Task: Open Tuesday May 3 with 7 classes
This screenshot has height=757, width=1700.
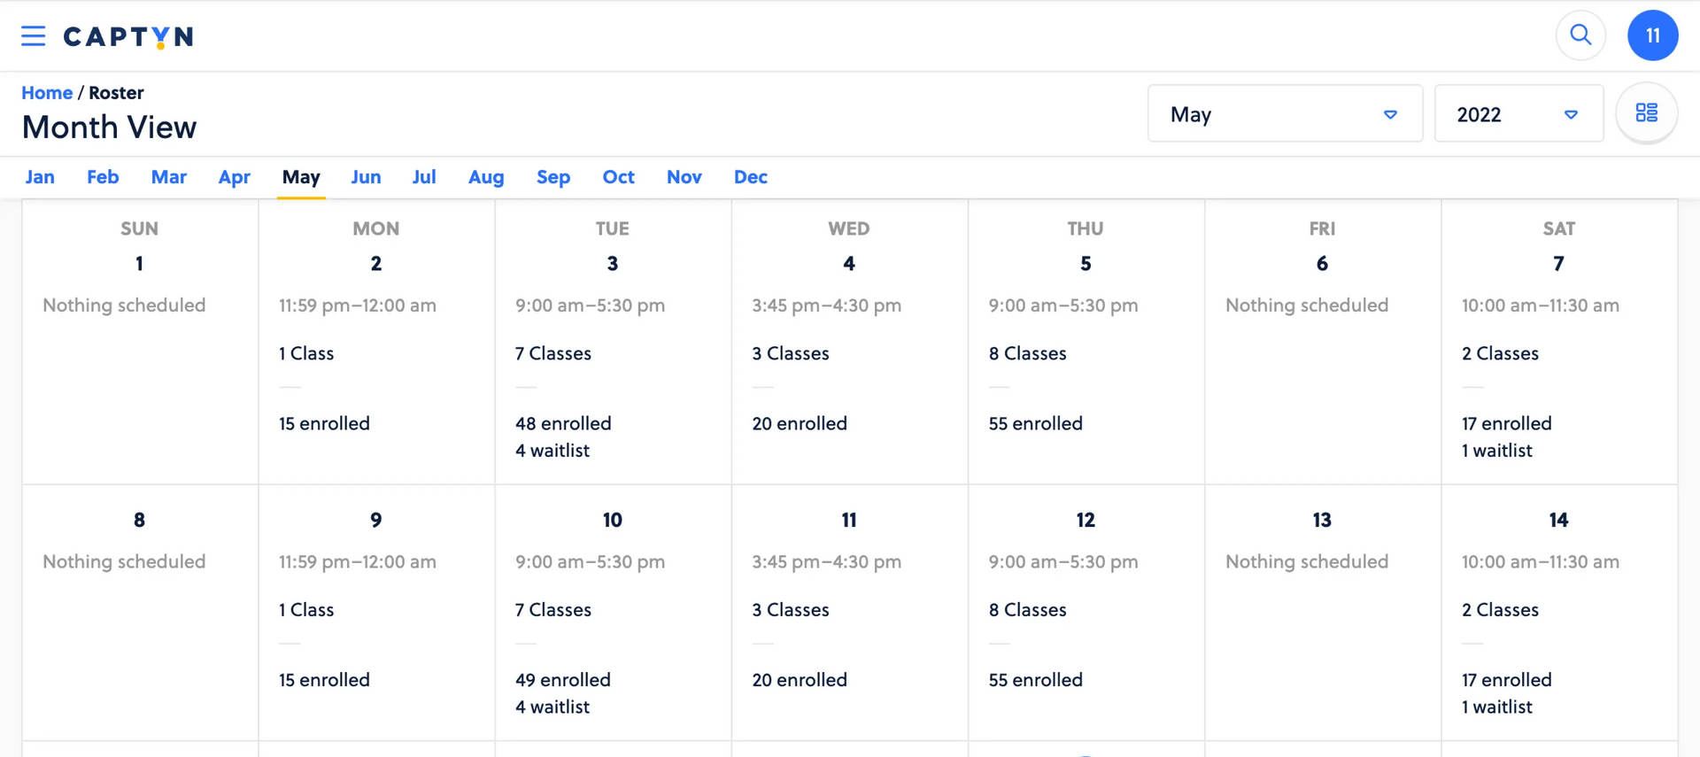Action: 613,354
